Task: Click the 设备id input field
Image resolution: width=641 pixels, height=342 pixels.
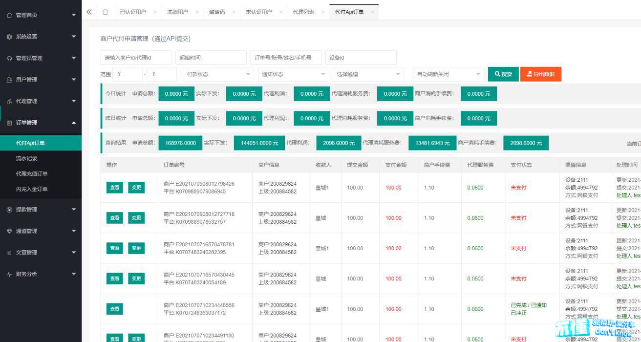Action: [361, 58]
